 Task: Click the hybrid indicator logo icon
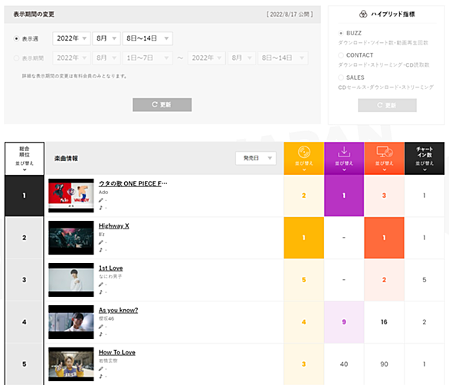[363, 14]
